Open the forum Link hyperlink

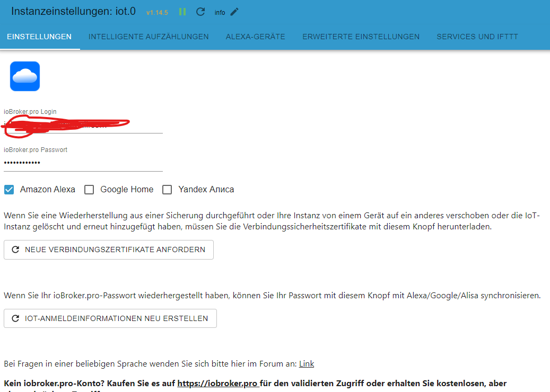pos(307,364)
